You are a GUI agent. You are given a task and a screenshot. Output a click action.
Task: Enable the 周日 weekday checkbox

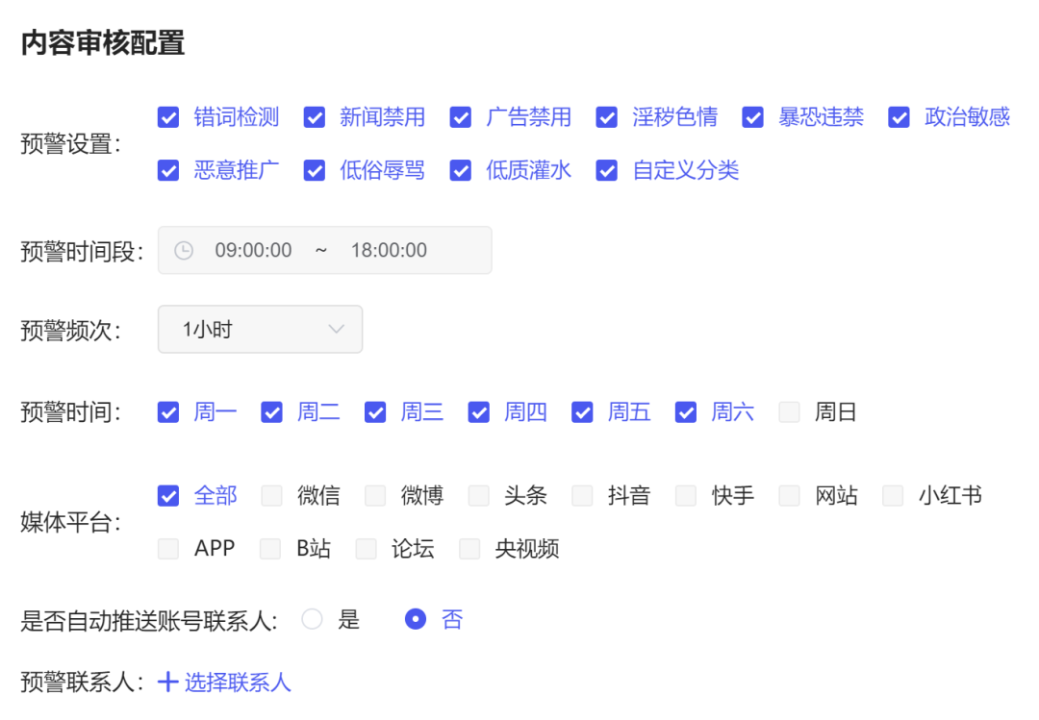click(x=789, y=411)
